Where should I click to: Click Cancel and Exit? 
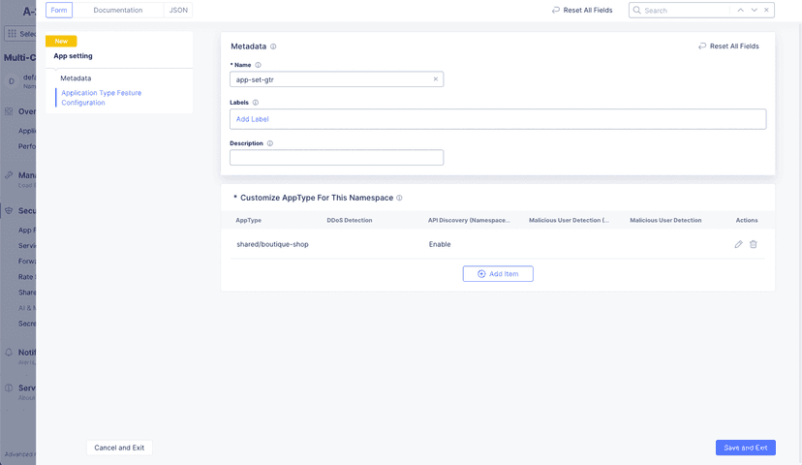[119, 448]
